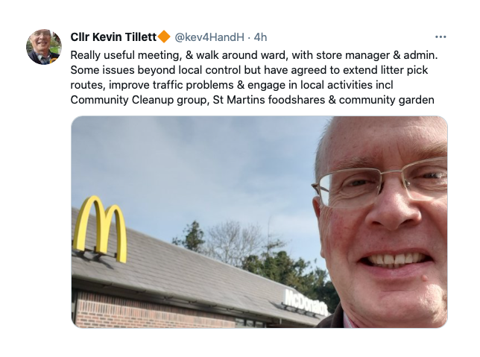Open the Cllr Kevin Tillett display name
Screen dimensions: 480x357
point(113,37)
